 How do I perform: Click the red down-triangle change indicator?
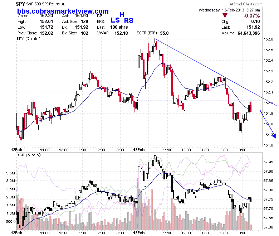click(225, 16)
